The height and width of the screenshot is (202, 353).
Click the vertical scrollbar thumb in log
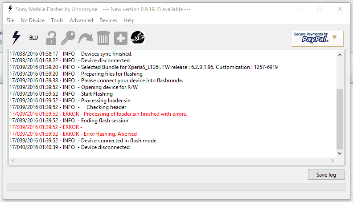340,119
